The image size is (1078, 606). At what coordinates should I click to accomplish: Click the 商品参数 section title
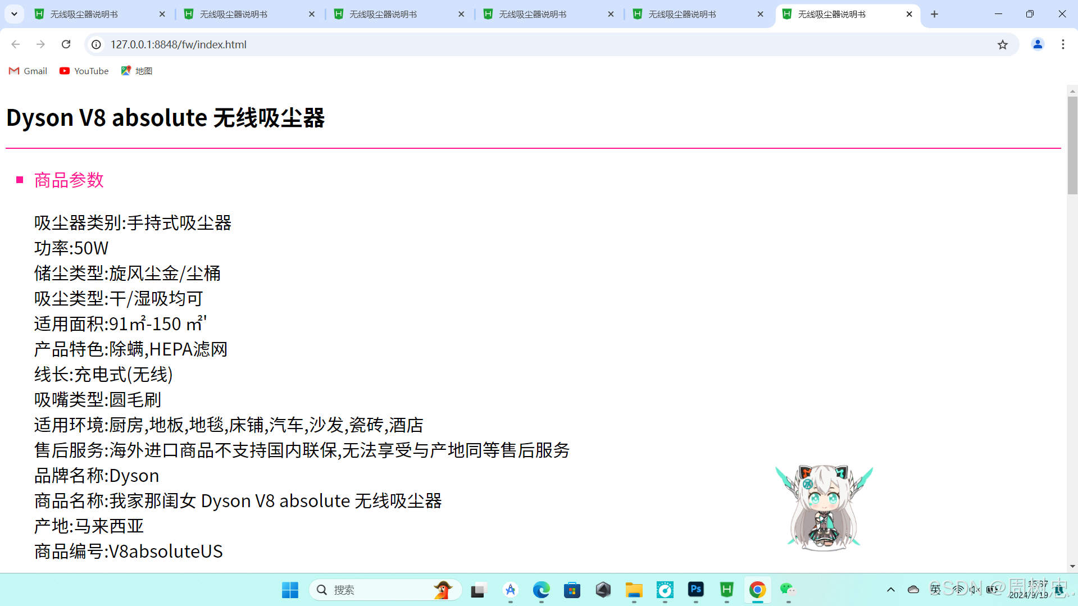(69, 180)
